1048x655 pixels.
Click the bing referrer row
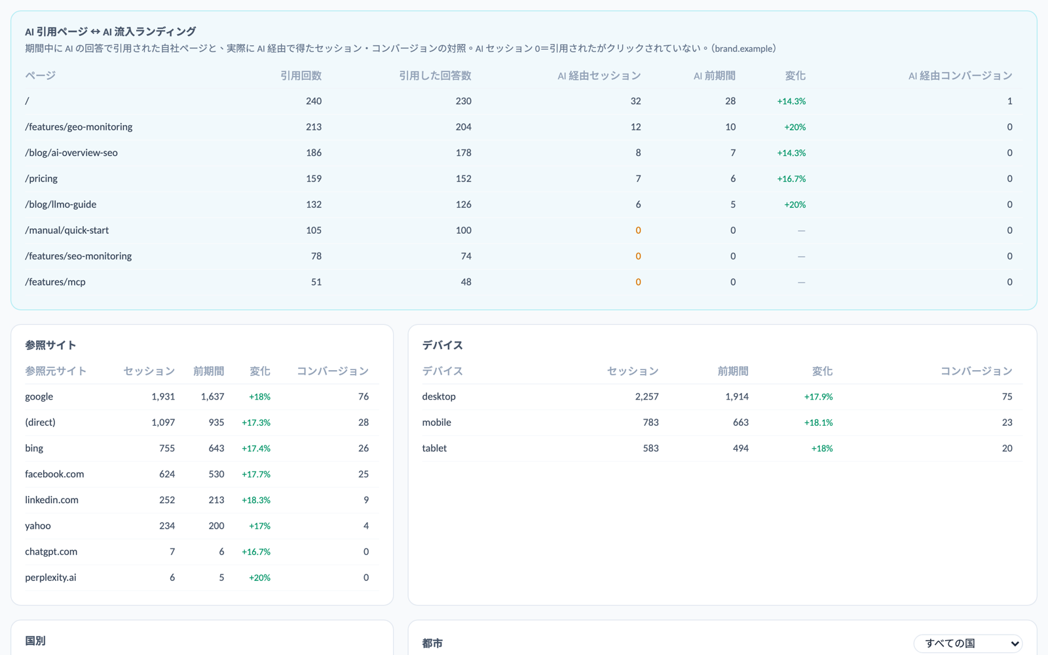[202, 449]
